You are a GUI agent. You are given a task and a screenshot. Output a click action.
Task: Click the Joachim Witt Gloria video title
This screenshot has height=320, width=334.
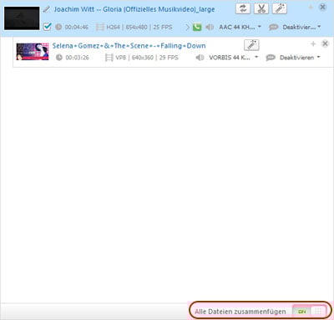(x=134, y=9)
